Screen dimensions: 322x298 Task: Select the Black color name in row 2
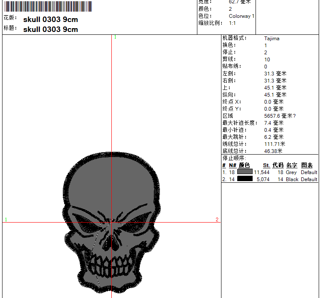(292, 179)
